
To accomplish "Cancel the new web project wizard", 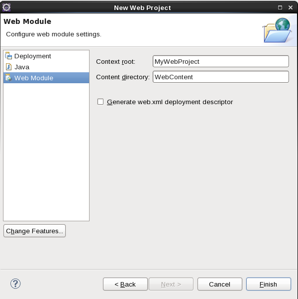I will [x=220, y=284].
